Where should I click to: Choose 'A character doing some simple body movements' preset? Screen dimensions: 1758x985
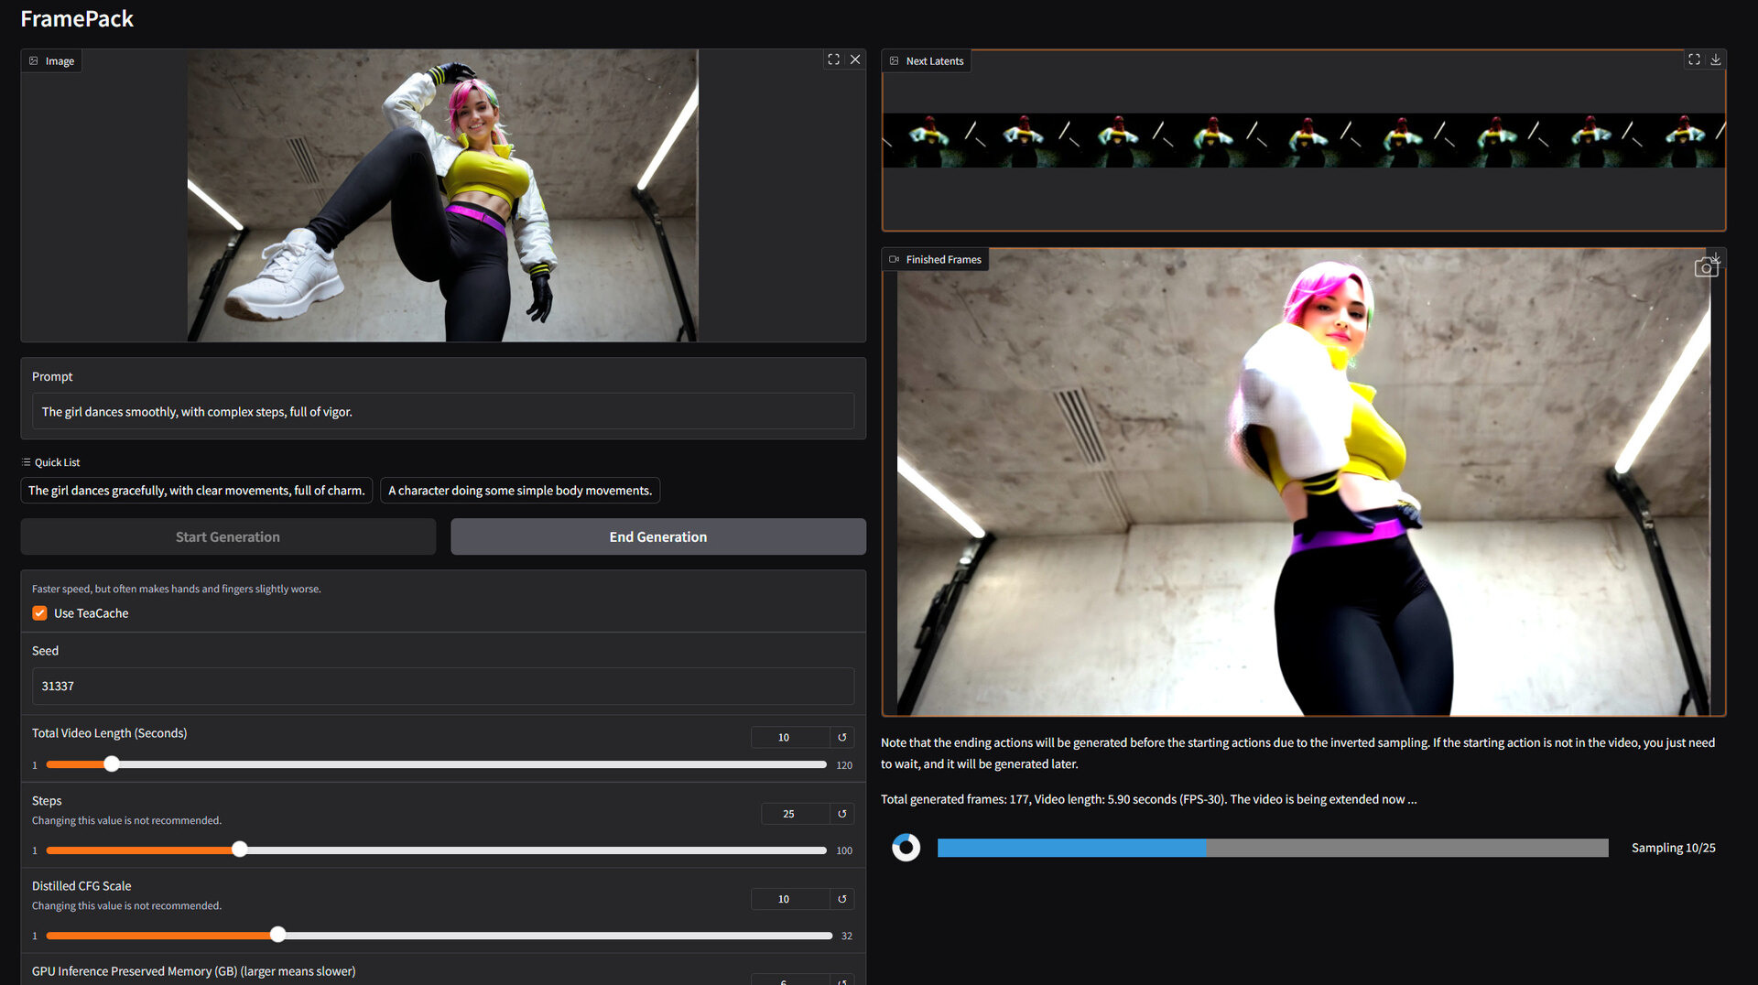coord(519,491)
